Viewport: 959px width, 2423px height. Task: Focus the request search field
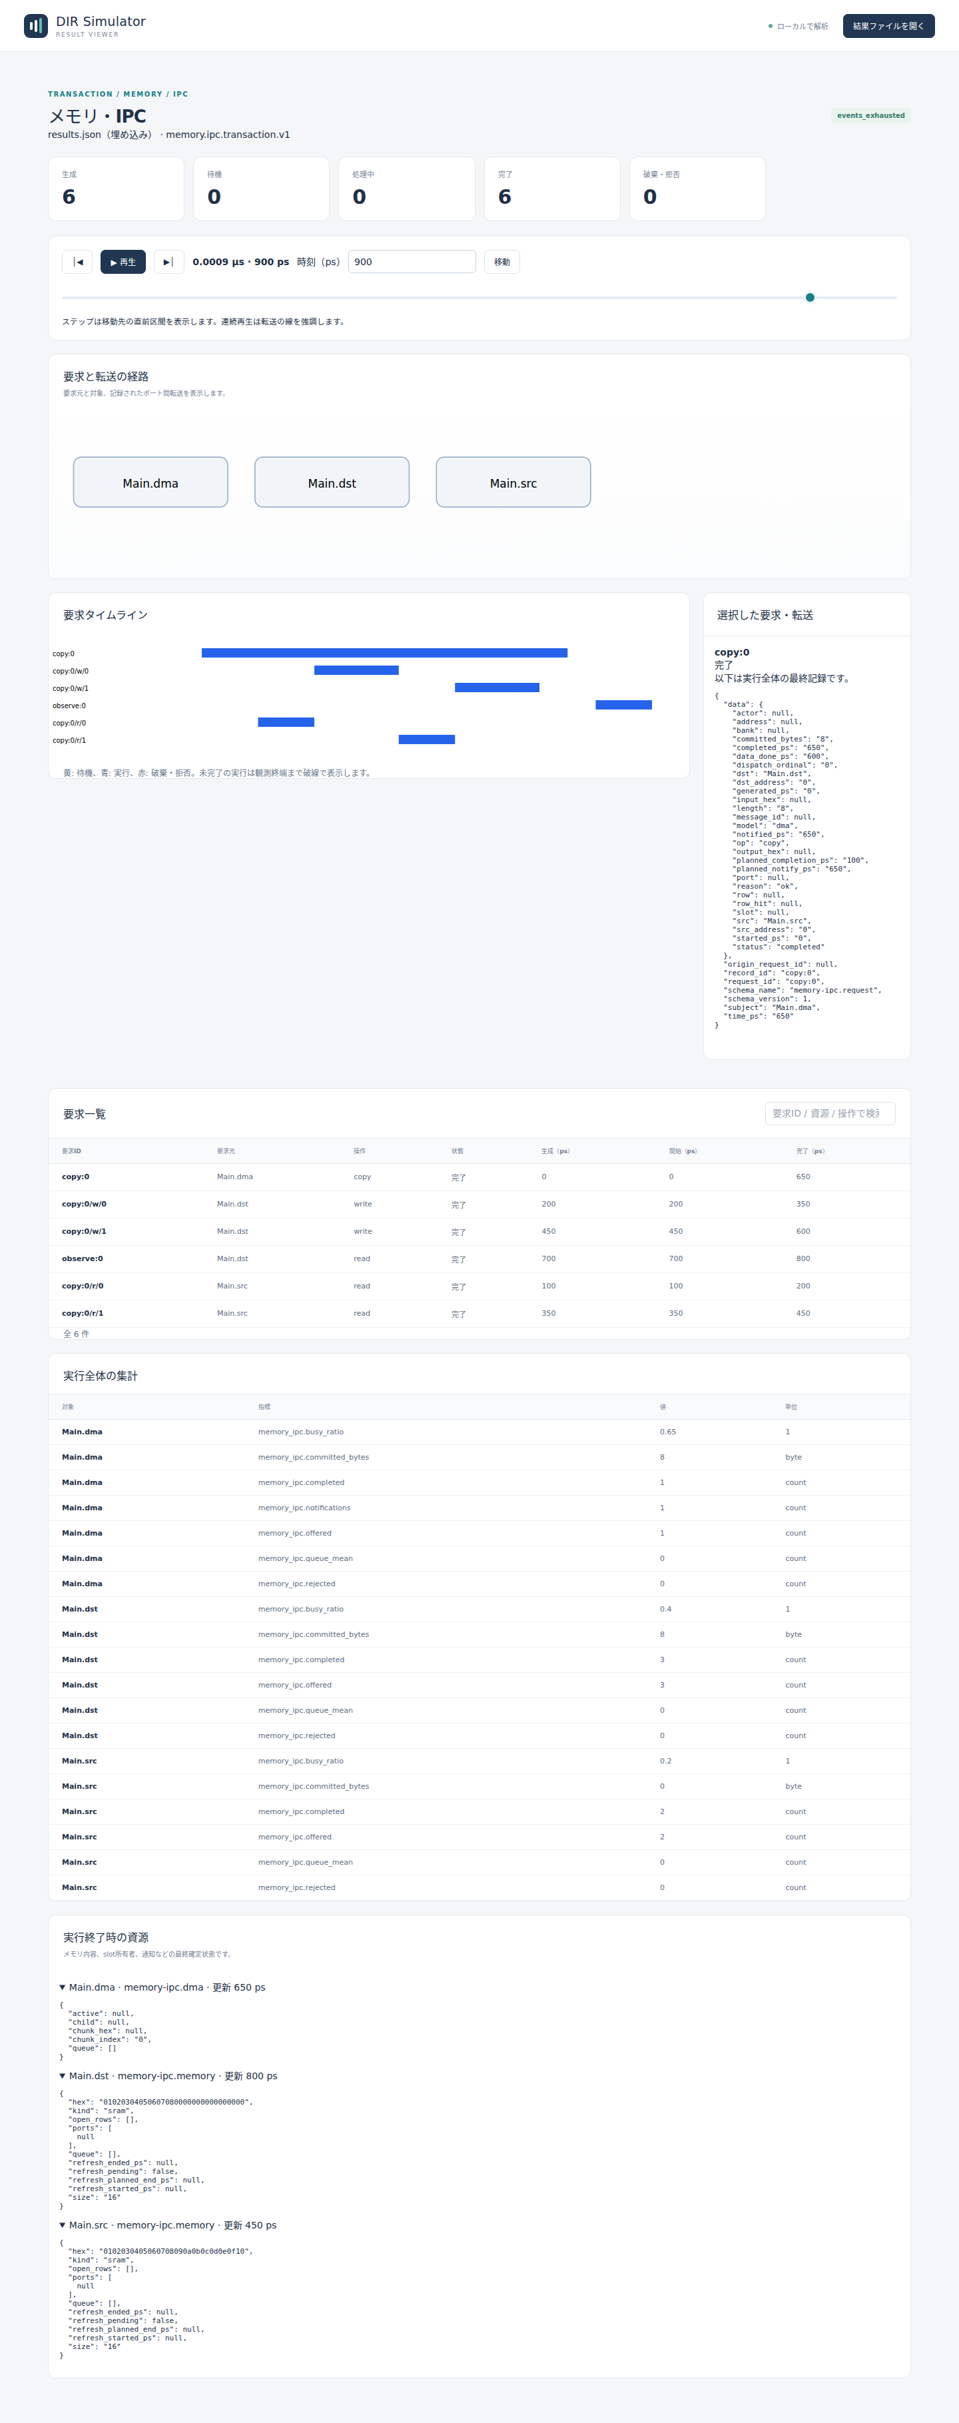[830, 1113]
